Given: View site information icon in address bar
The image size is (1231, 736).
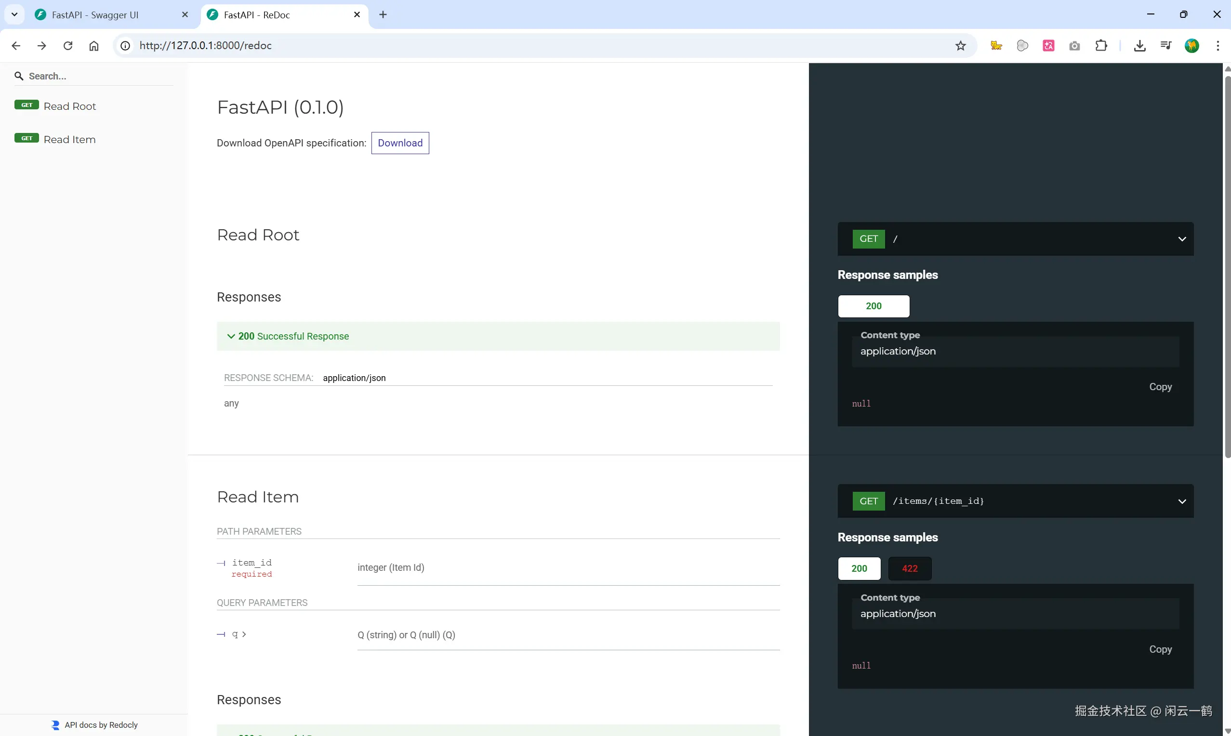Looking at the screenshot, I should pos(125,46).
